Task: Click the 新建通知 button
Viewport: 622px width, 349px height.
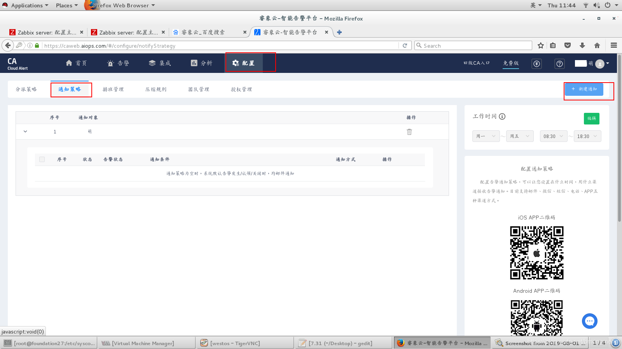Action: pyautogui.click(x=584, y=89)
